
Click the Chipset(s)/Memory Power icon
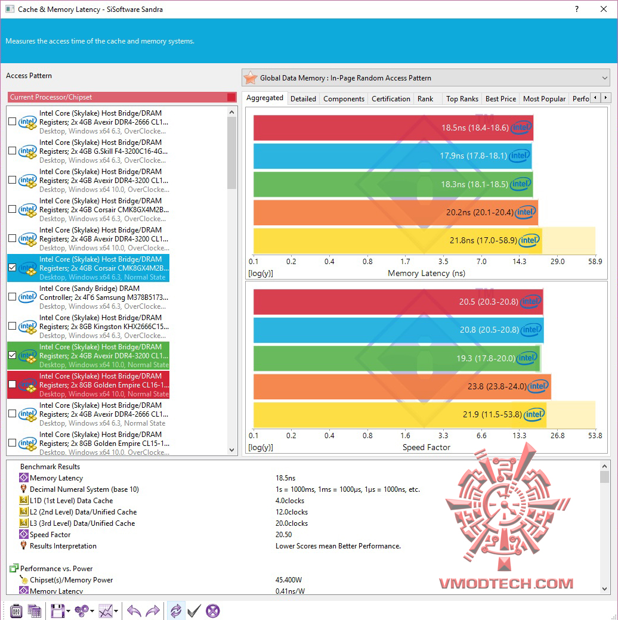[24, 579]
